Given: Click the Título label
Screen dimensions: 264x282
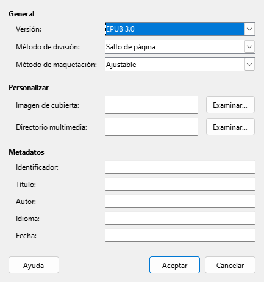Looking at the screenshot, I should [x=26, y=185].
